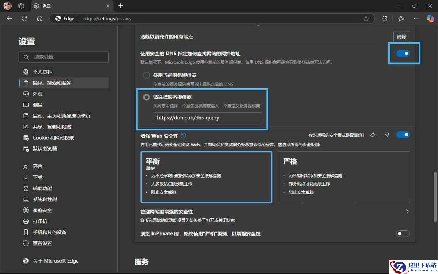Open the tab actions workspaces icon

(x=21, y=6)
